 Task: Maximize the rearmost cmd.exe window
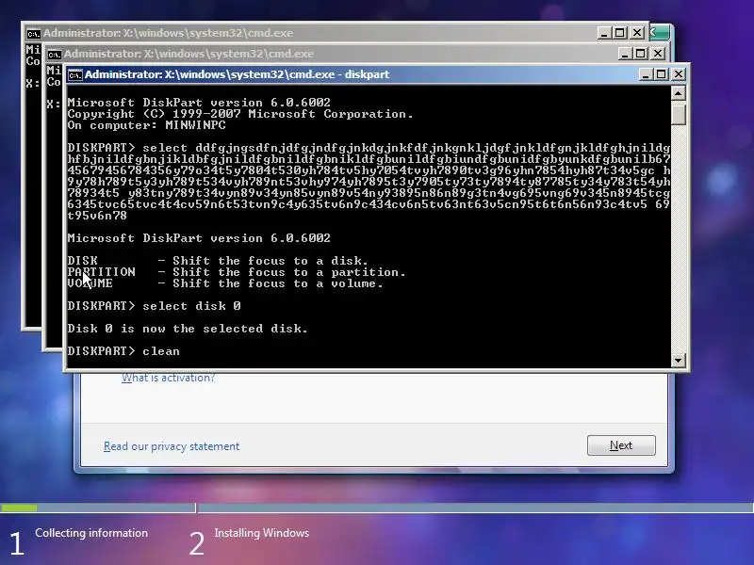(x=620, y=33)
